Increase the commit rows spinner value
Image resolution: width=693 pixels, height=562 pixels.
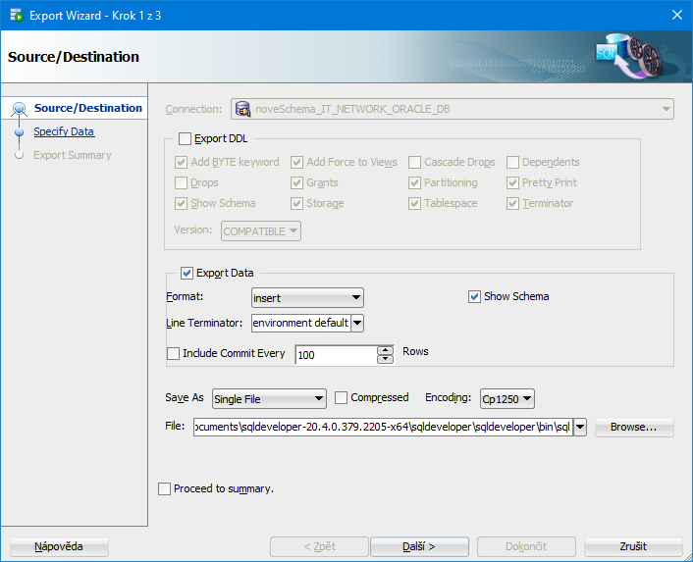click(386, 350)
